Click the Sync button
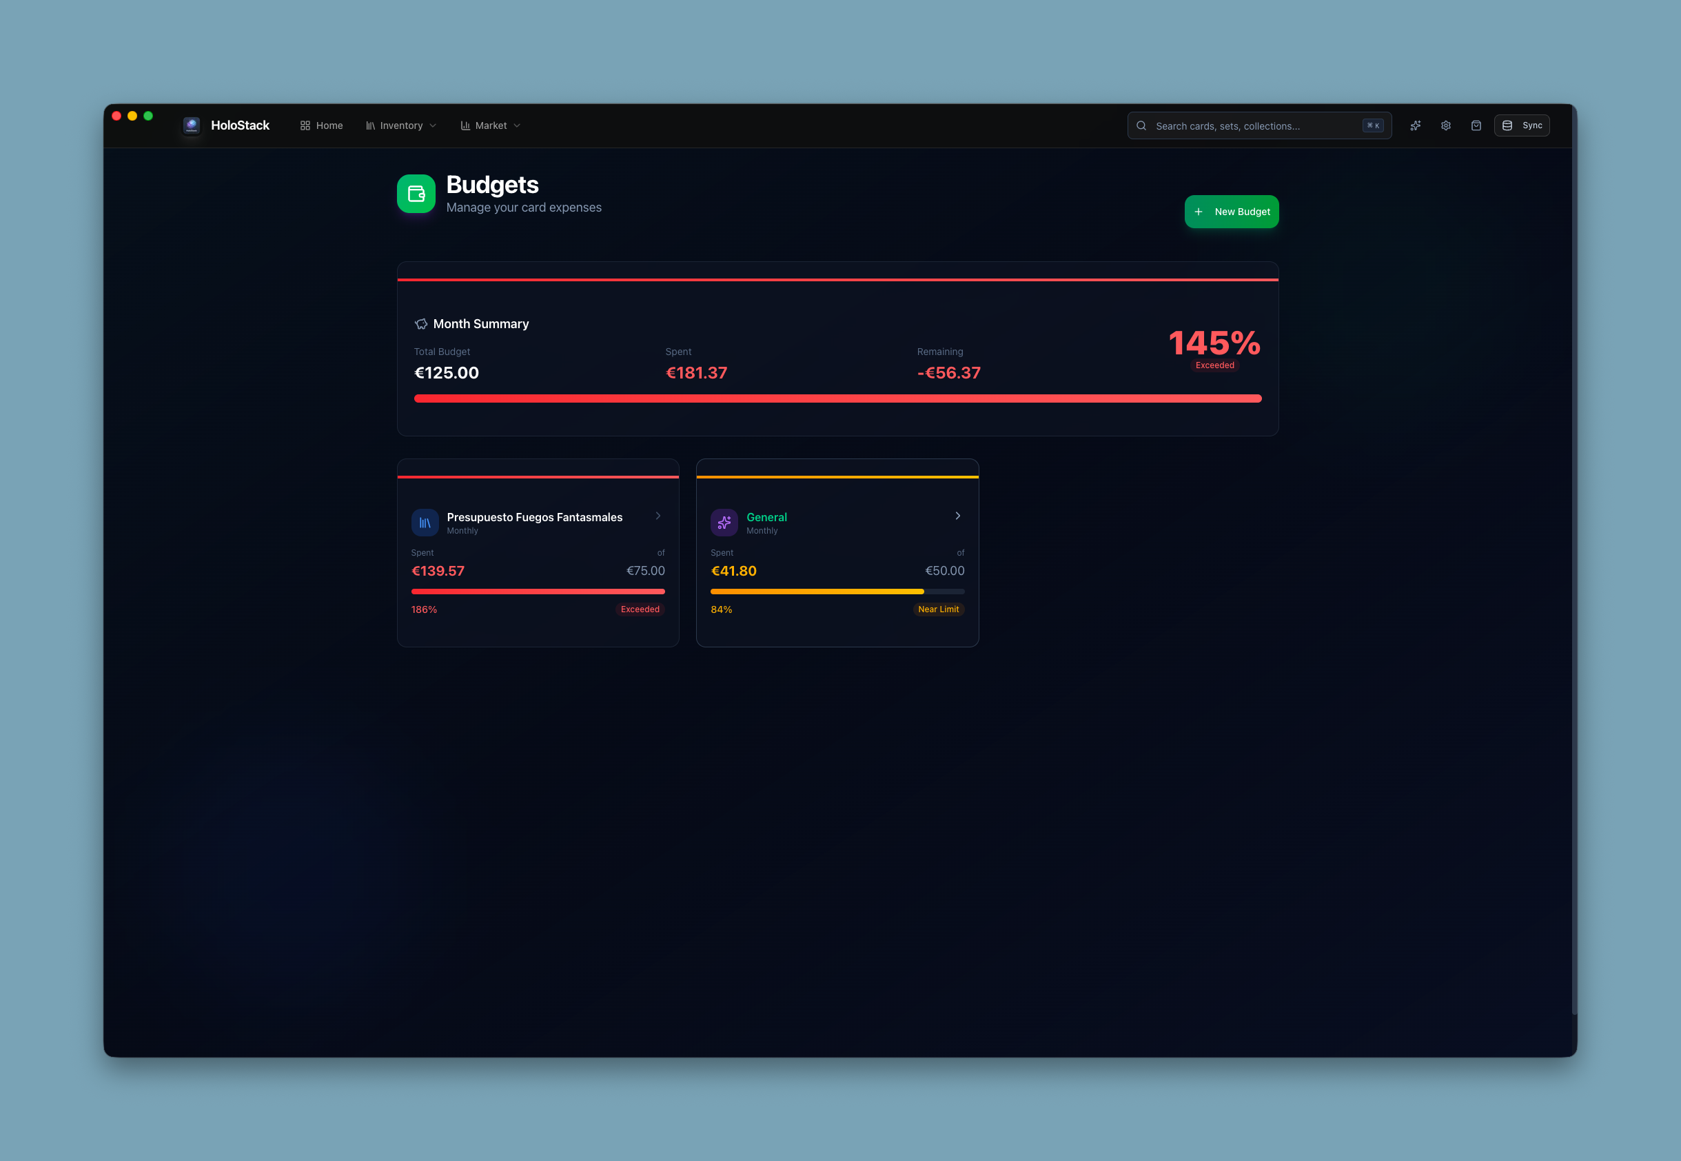This screenshot has height=1161, width=1681. (x=1521, y=126)
